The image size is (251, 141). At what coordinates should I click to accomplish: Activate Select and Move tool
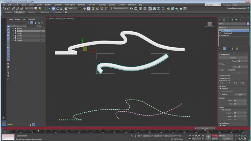coord(54,8)
